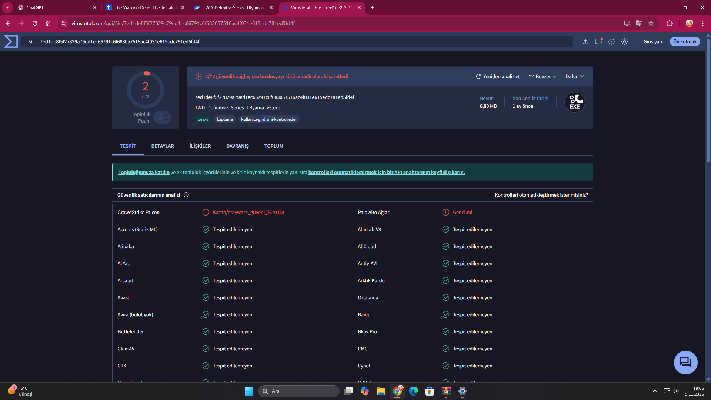Open the browser home page
The image size is (711, 400).
pos(48,23)
